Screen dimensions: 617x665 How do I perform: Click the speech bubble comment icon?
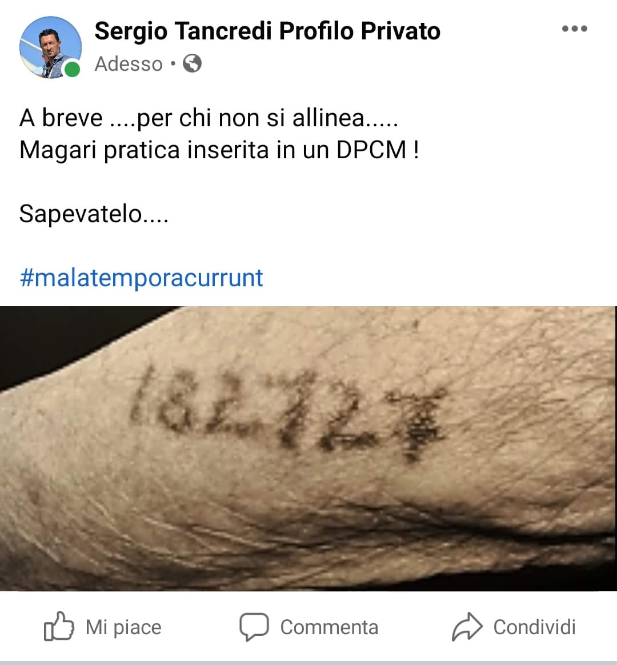tap(254, 626)
